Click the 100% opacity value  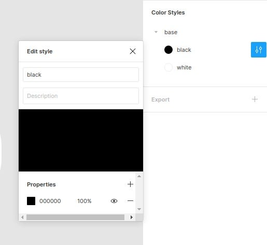85,201
